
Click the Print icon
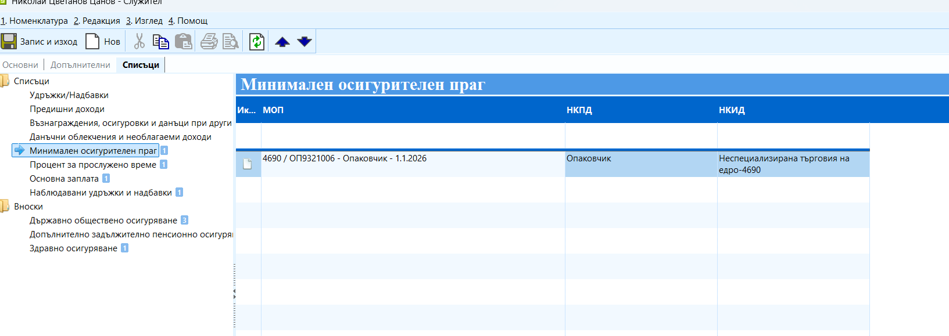(x=209, y=42)
